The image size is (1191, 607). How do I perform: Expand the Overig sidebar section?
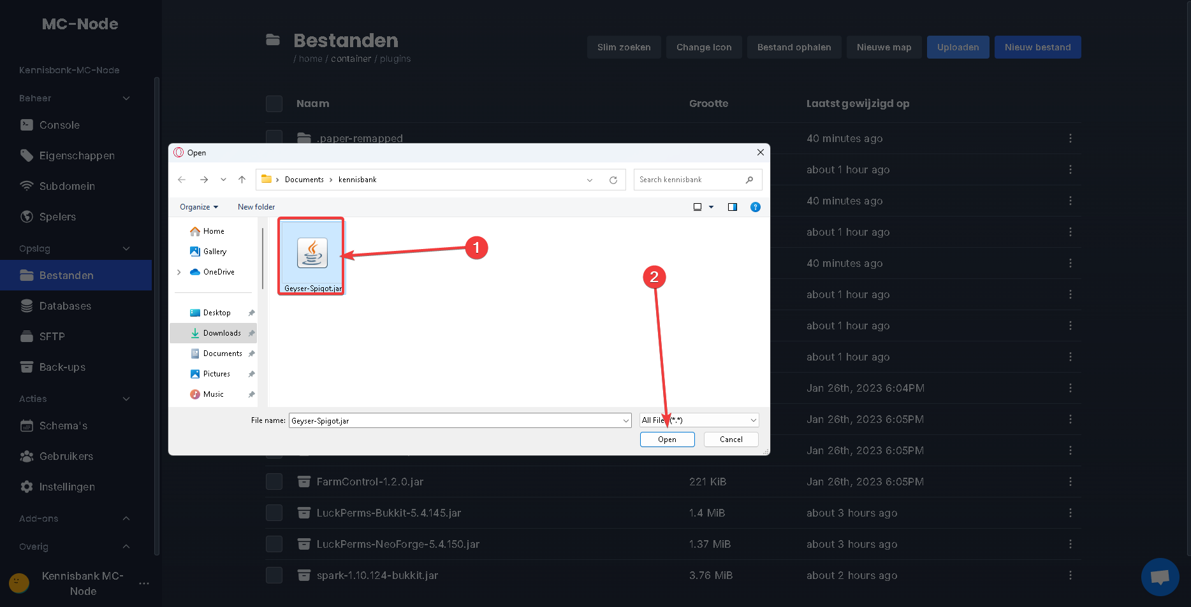tap(126, 546)
